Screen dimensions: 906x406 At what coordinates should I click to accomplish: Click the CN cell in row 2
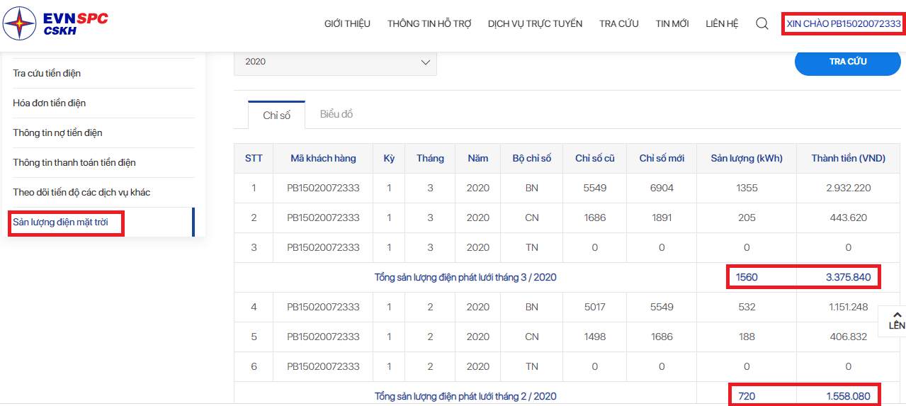coord(532,218)
